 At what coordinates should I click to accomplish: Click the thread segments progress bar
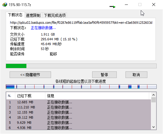point(81,86)
